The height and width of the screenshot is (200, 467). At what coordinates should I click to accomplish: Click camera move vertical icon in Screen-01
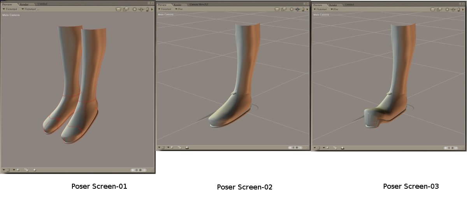coord(147,9)
